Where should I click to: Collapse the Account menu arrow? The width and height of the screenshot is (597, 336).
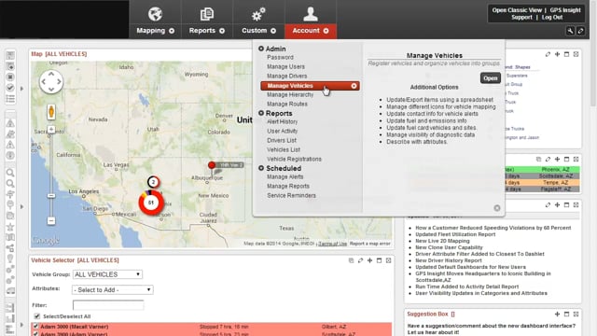326,31
